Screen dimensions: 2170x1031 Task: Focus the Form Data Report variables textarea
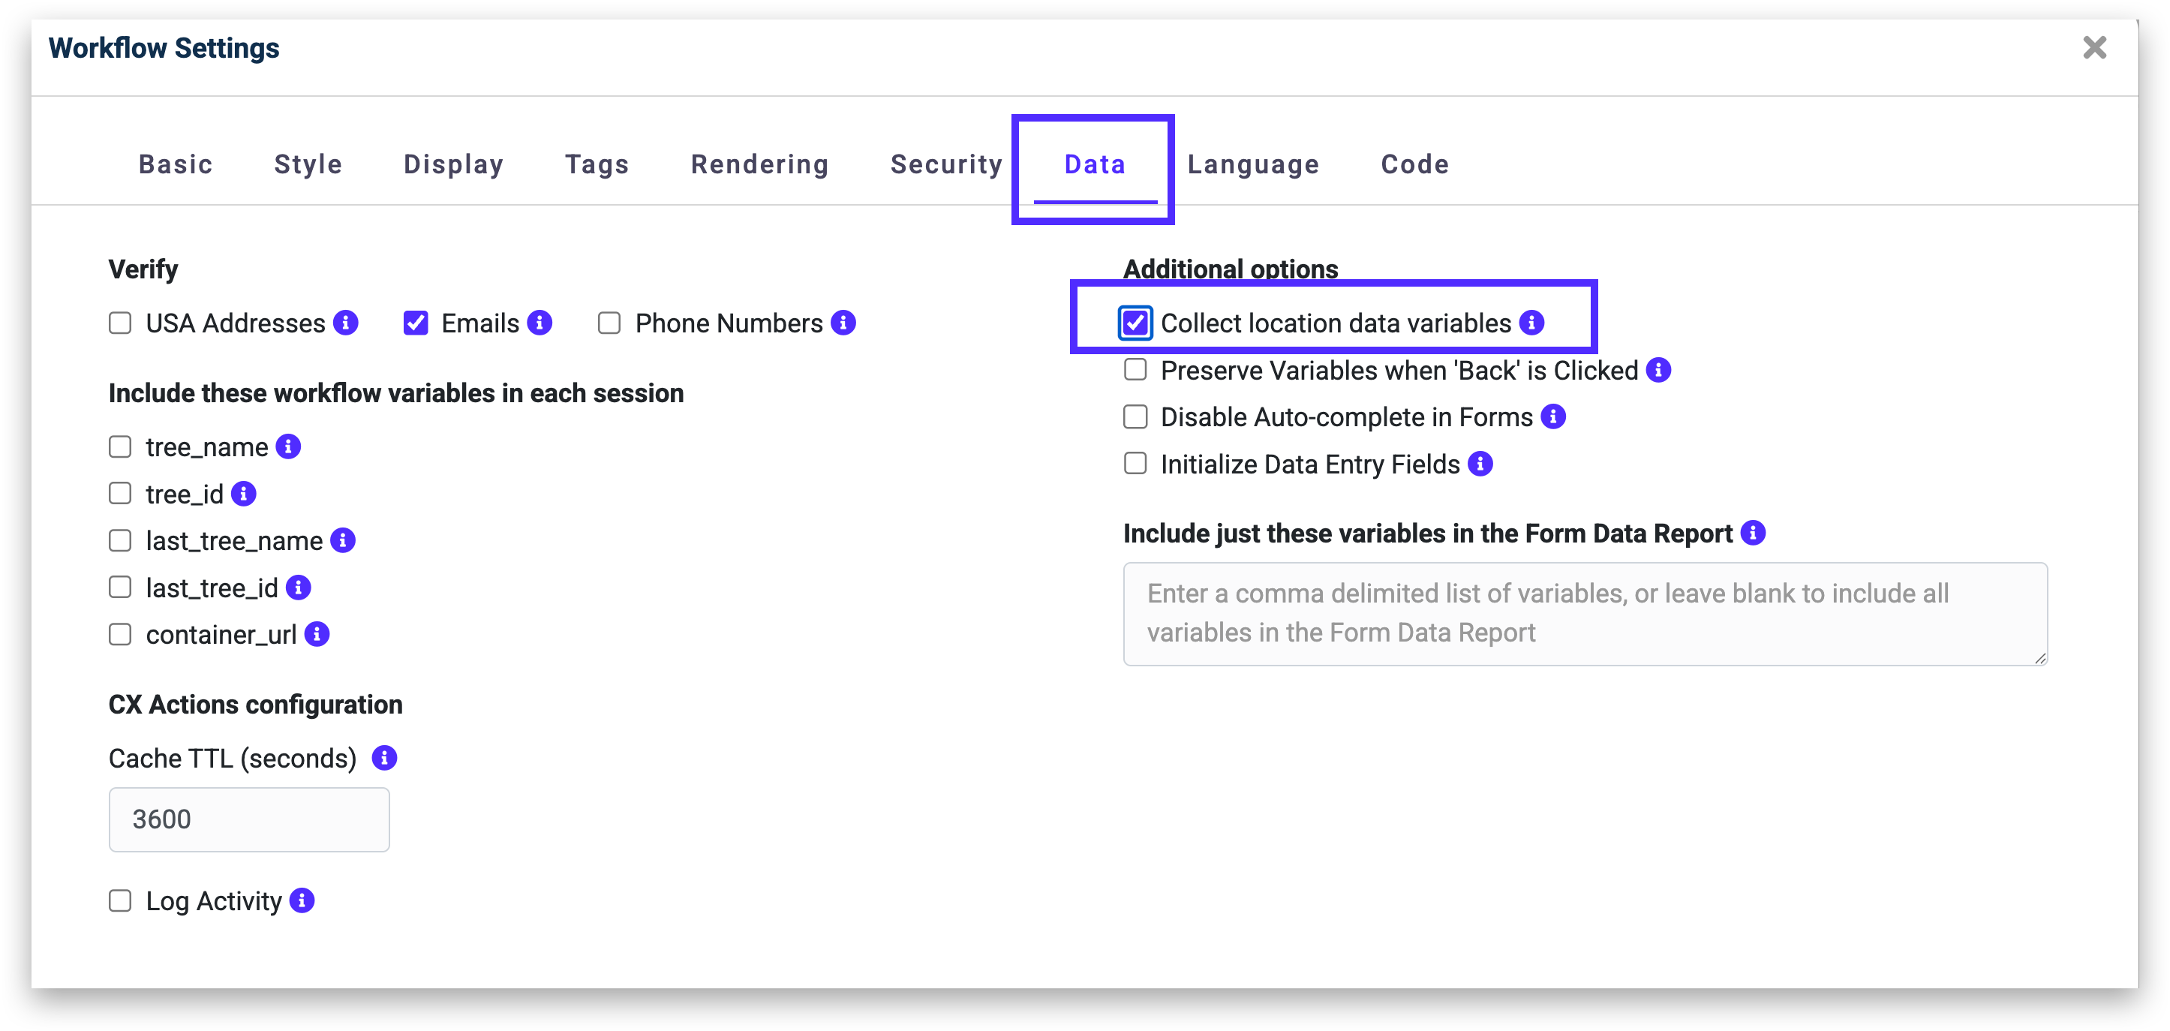click(1585, 614)
